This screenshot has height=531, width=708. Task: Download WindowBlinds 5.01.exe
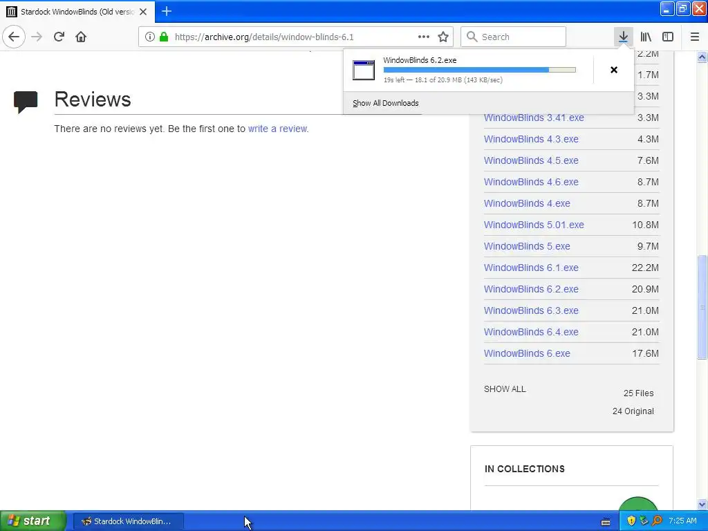(534, 225)
